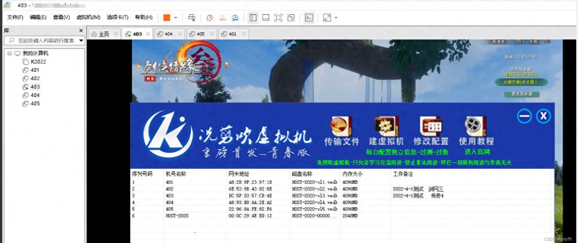Select MAC address A8:2B:9F:23:97:1B cell
578x243 pixels.
point(250,182)
